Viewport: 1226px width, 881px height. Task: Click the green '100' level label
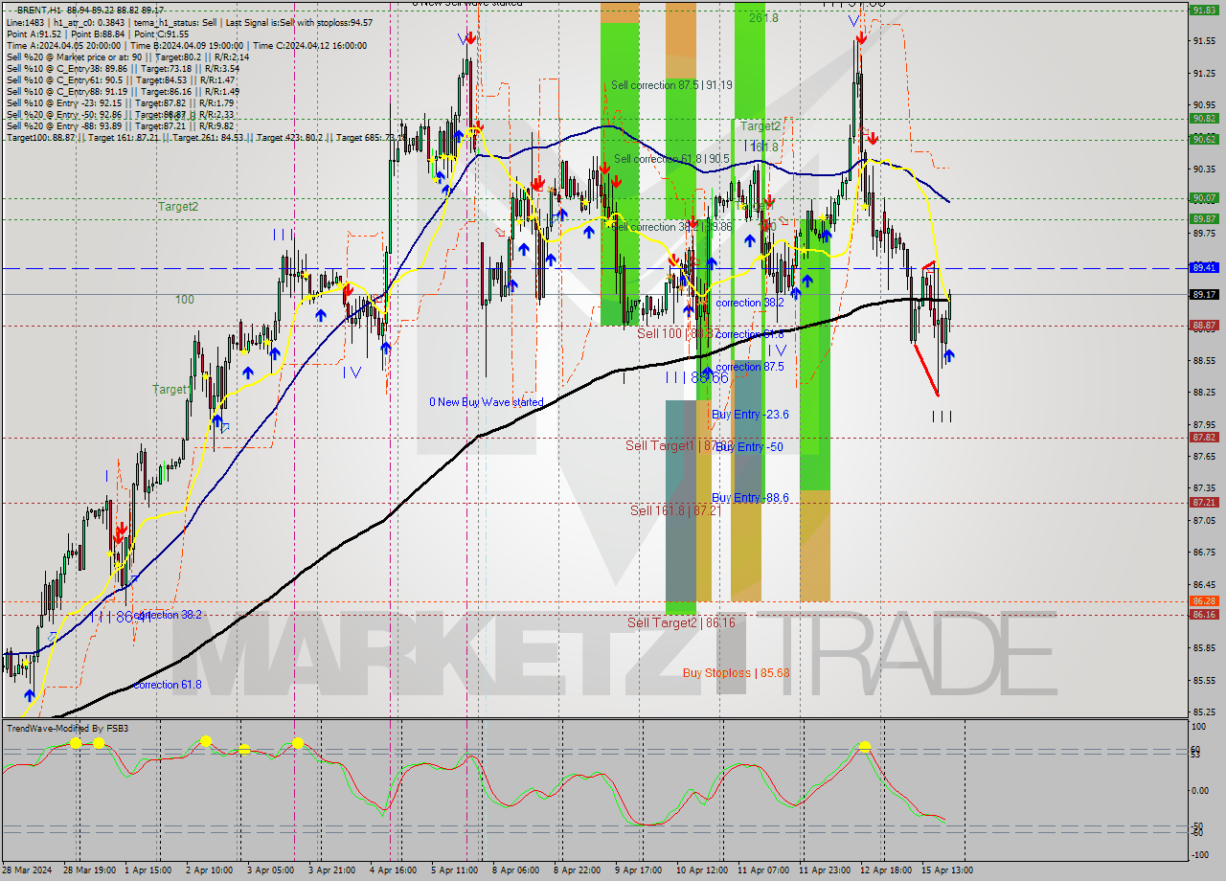pos(184,300)
